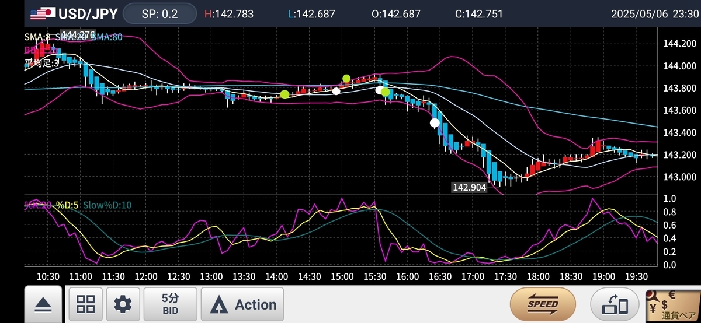Tap the 144.276 high price tag
The image size is (701, 323).
click(x=78, y=36)
